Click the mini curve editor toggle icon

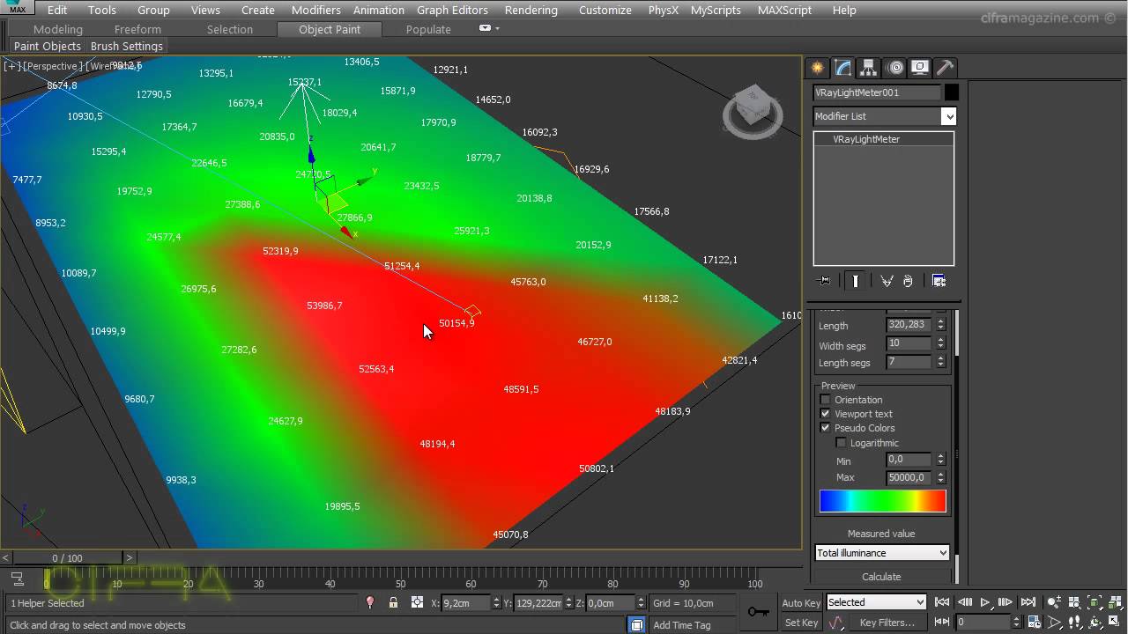coord(17,579)
